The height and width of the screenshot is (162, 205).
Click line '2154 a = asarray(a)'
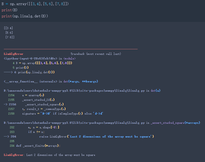pyautogui.click(x=26, y=95)
